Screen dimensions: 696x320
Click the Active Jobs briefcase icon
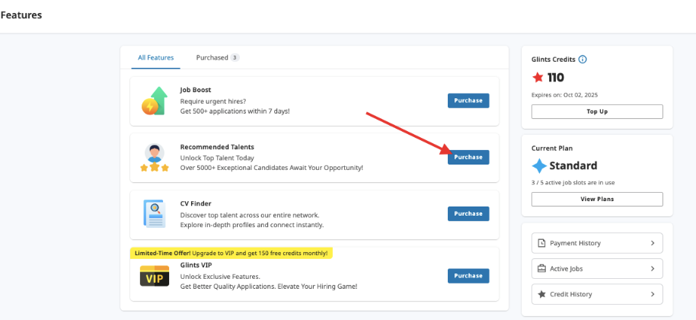click(541, 268)
